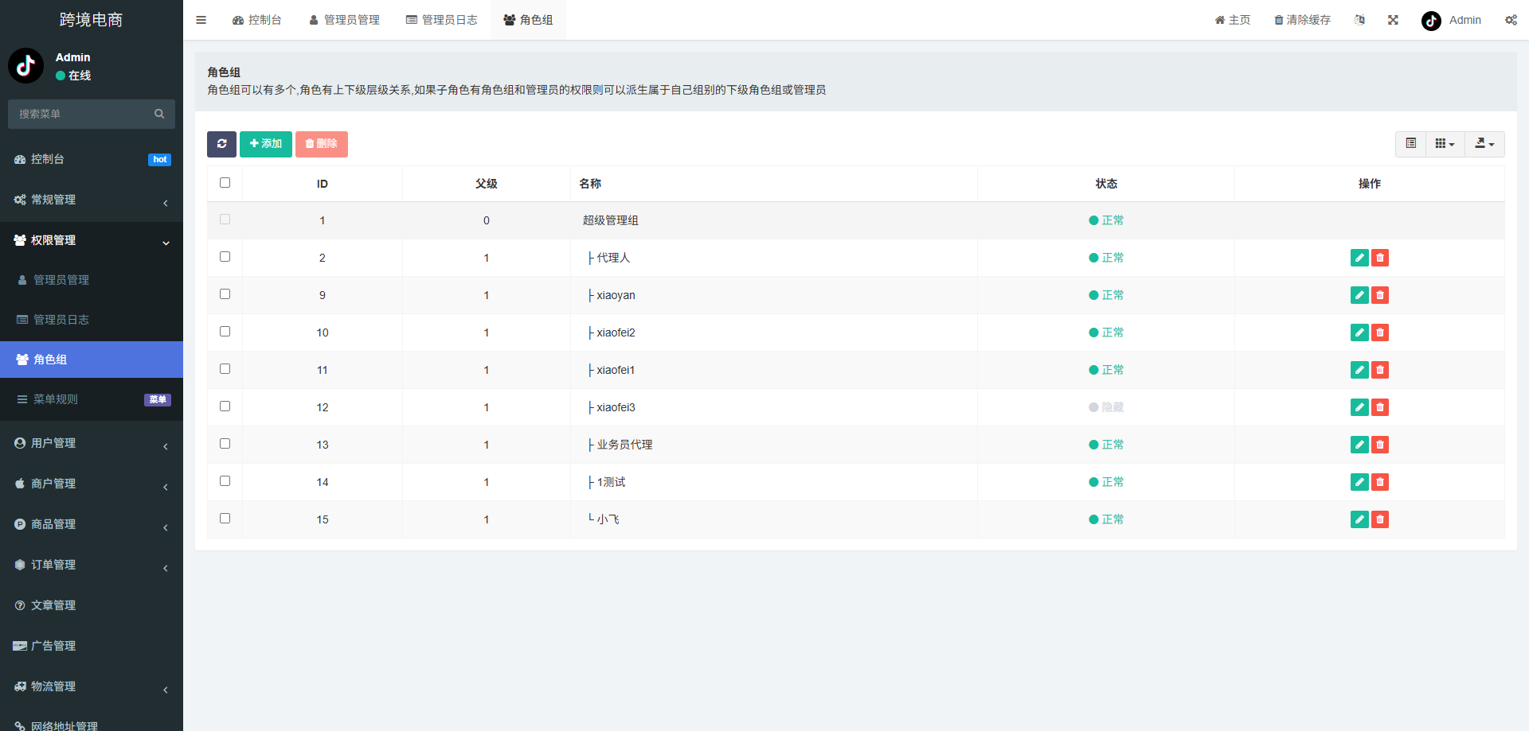Click the TikTok avatar next to Admin

1430,21
